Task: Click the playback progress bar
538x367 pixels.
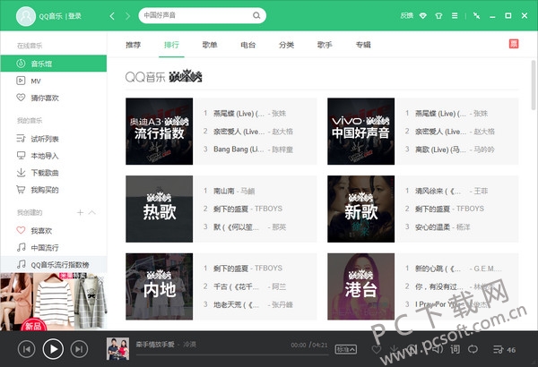Action: pos(232,355)
